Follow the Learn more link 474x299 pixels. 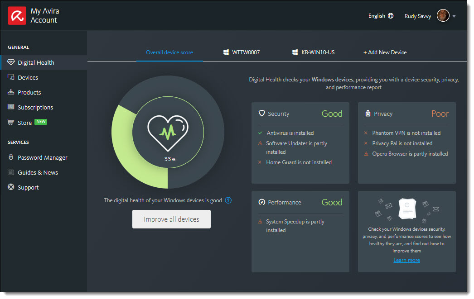click(x=406, y=260)
